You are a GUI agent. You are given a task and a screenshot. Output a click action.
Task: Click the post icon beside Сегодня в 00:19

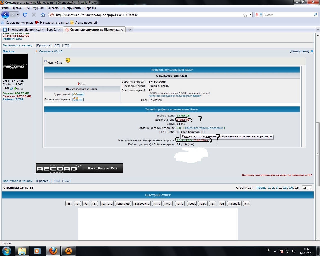pyautogui.click(x=37, y=51)
